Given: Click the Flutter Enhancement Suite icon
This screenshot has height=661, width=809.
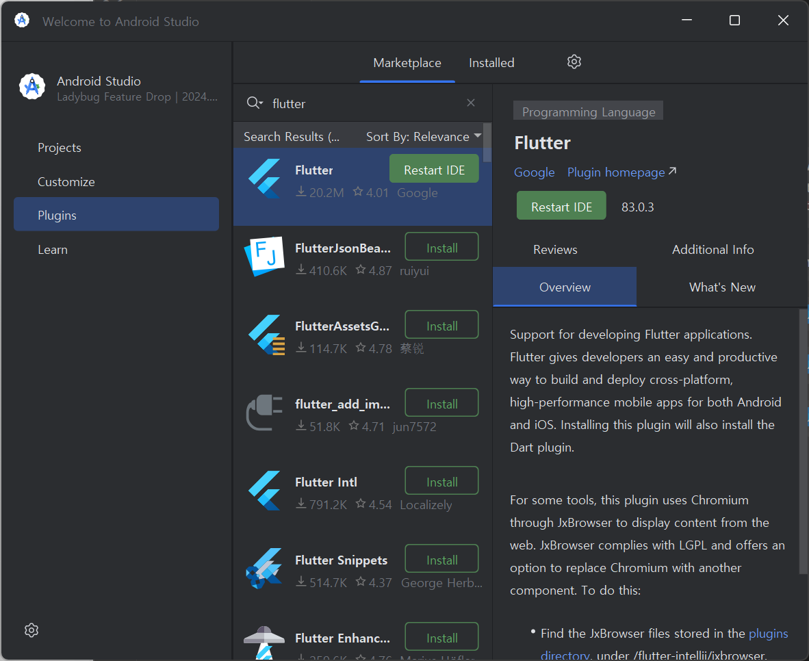Looking at the screenshot, I should 264,643.
